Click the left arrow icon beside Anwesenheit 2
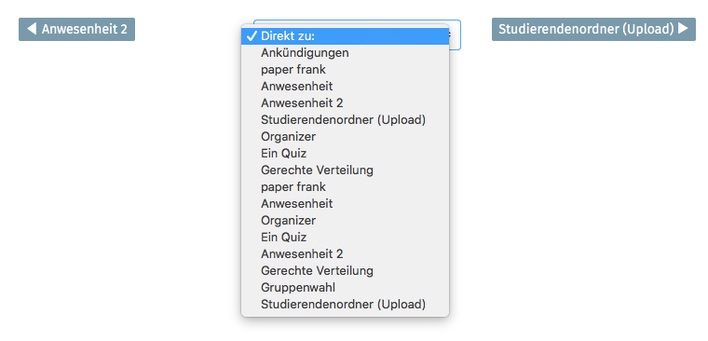 point(31,29)
